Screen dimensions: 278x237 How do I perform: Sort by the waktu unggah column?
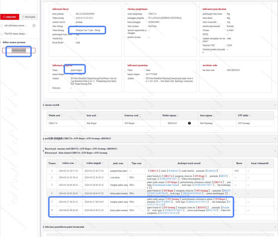pyautogui.click(x=103, y=163)
